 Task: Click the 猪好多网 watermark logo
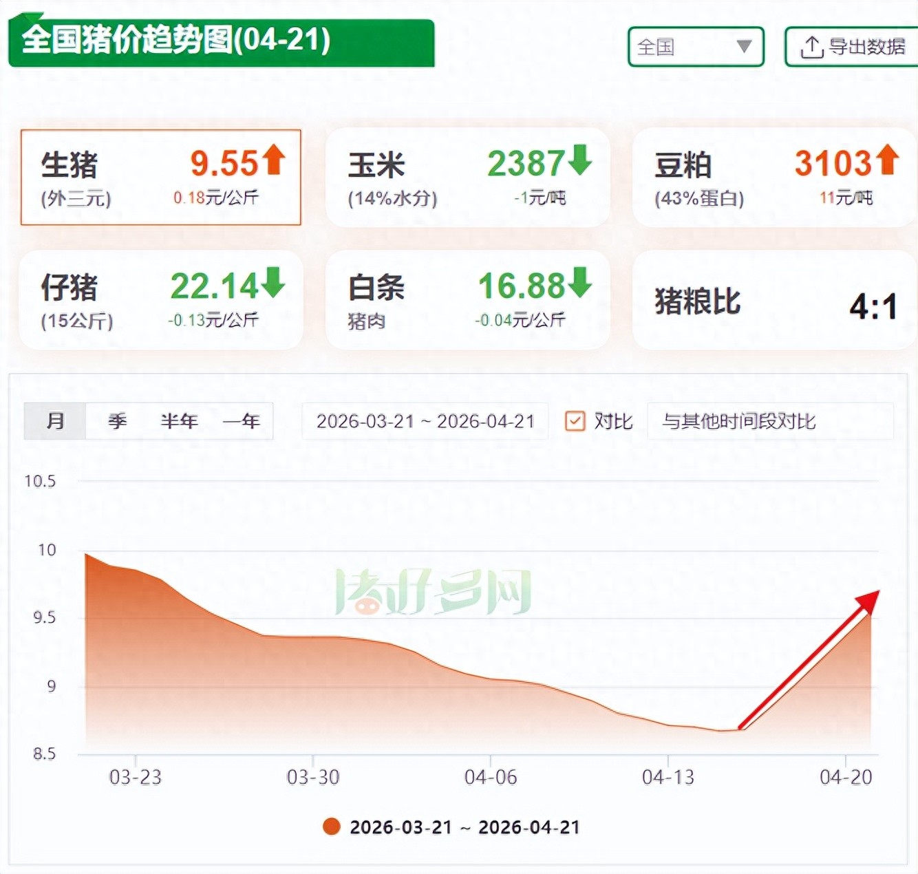[x=434, y=592]
